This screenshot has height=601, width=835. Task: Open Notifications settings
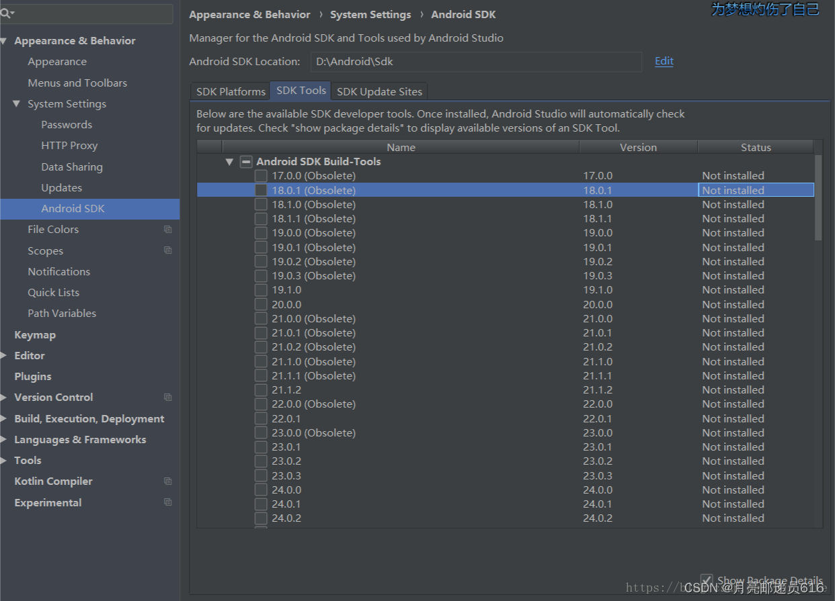point(58,272)
